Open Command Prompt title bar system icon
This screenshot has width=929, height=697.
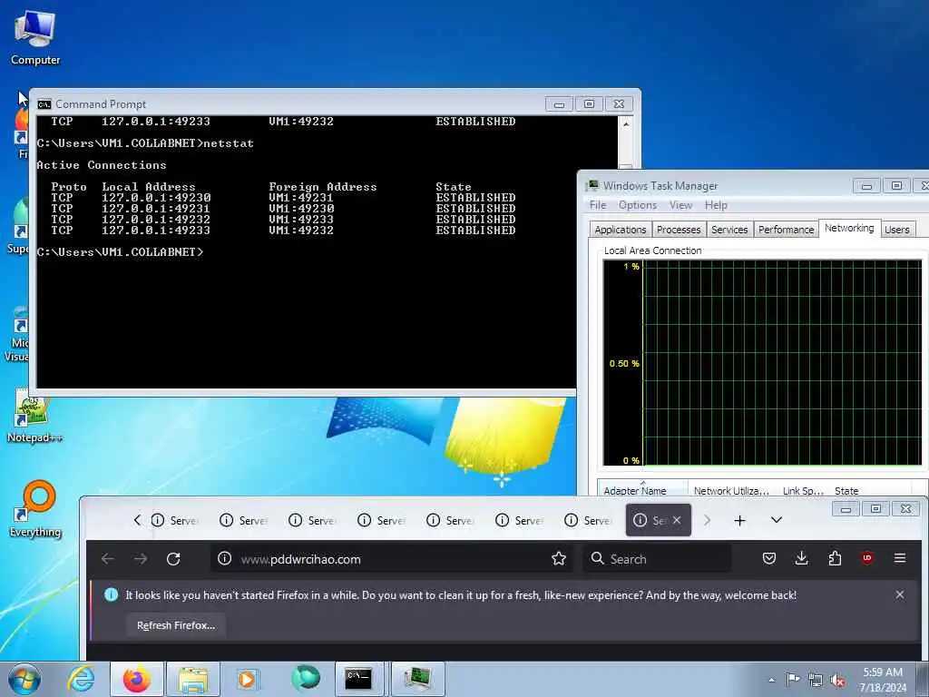[44, 104]
